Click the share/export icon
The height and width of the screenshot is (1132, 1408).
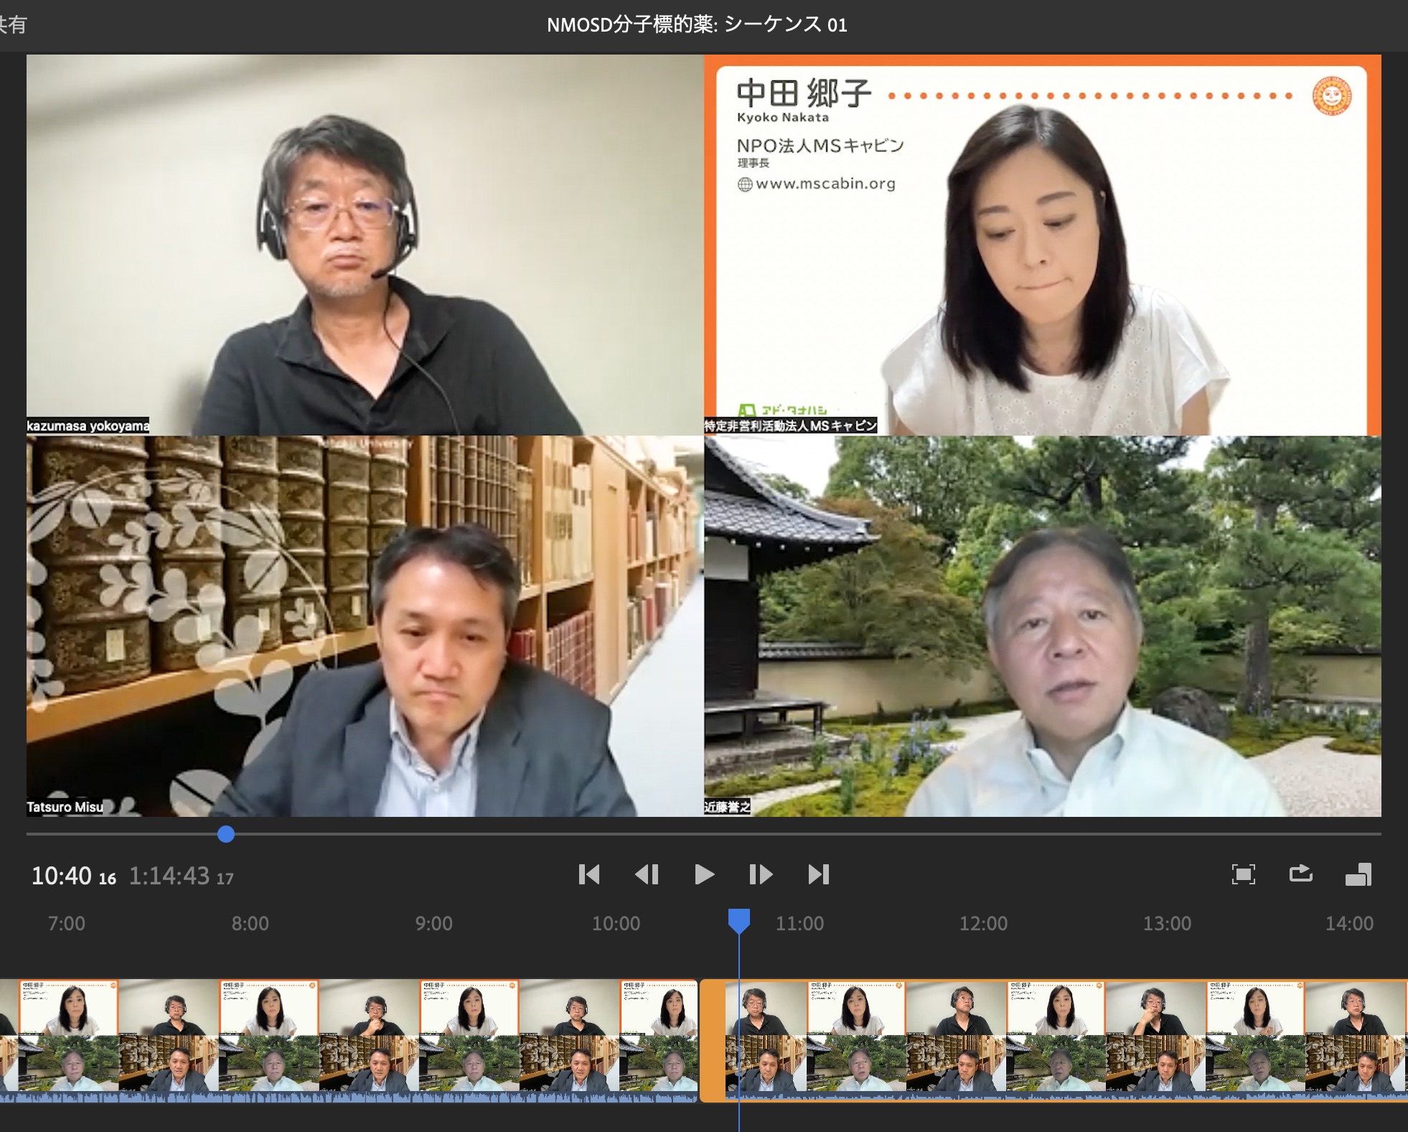[1300, 873]
